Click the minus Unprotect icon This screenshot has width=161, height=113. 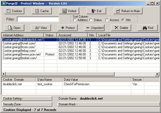coord(88,28)
